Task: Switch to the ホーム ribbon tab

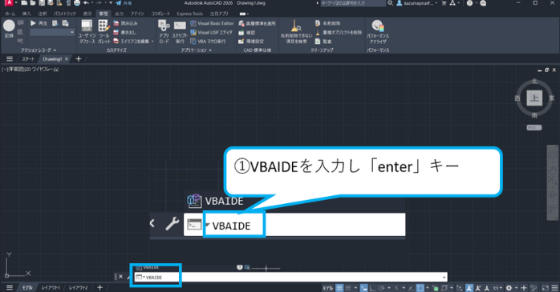Action: click(10, 14)
